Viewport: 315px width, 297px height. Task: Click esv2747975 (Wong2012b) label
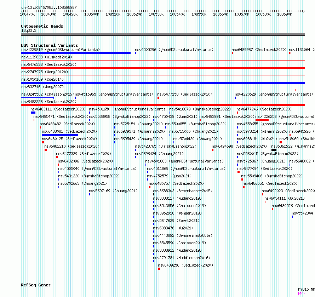[x=45, y=72]
